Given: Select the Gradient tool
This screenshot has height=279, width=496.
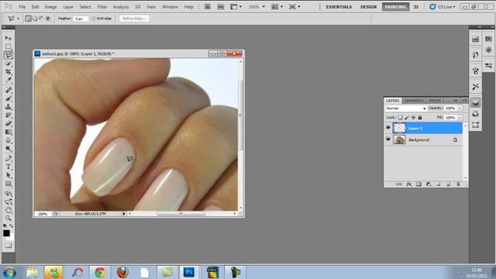Looking at the screenshot, I should coord(9,132).
